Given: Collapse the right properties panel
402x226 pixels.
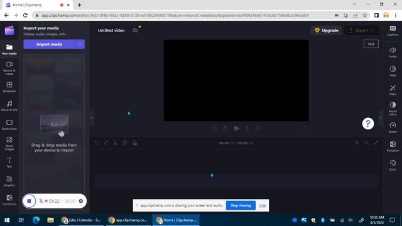Looking at the screenshot, I should 381,117.
